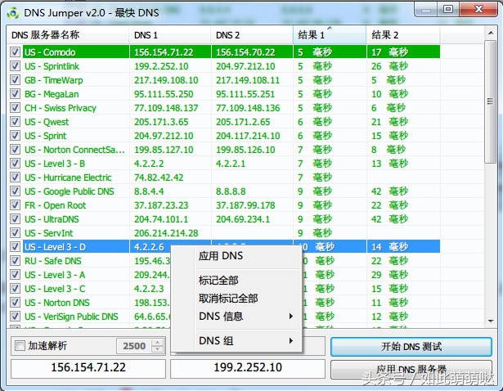Select the US - Qwest entry

[47, 122]
